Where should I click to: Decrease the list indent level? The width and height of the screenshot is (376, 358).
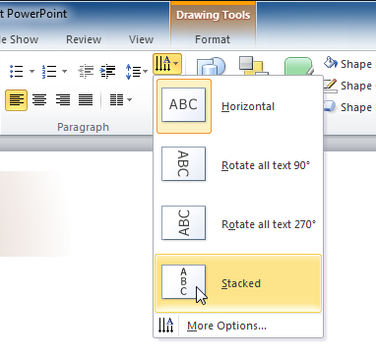(x=86, y=71)
